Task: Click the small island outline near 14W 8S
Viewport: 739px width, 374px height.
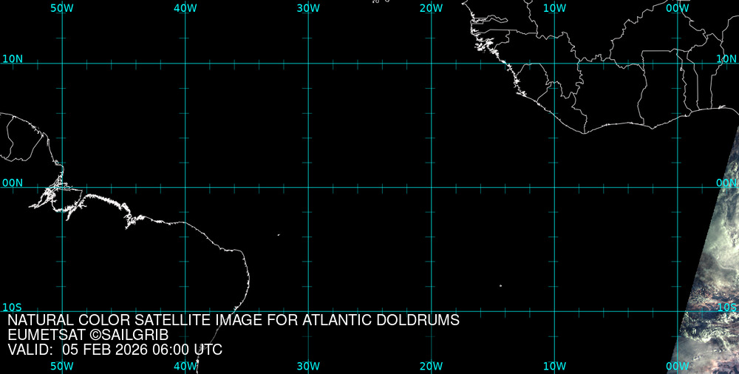Action: 500,285
